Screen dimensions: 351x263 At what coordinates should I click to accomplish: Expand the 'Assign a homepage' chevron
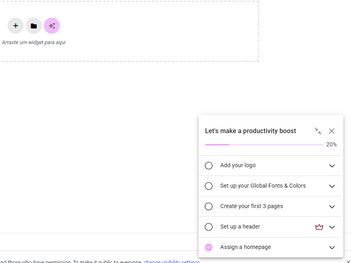click(332, 247)
